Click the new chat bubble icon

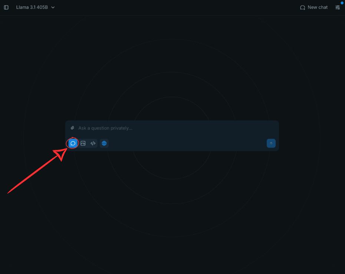[303, 7]
